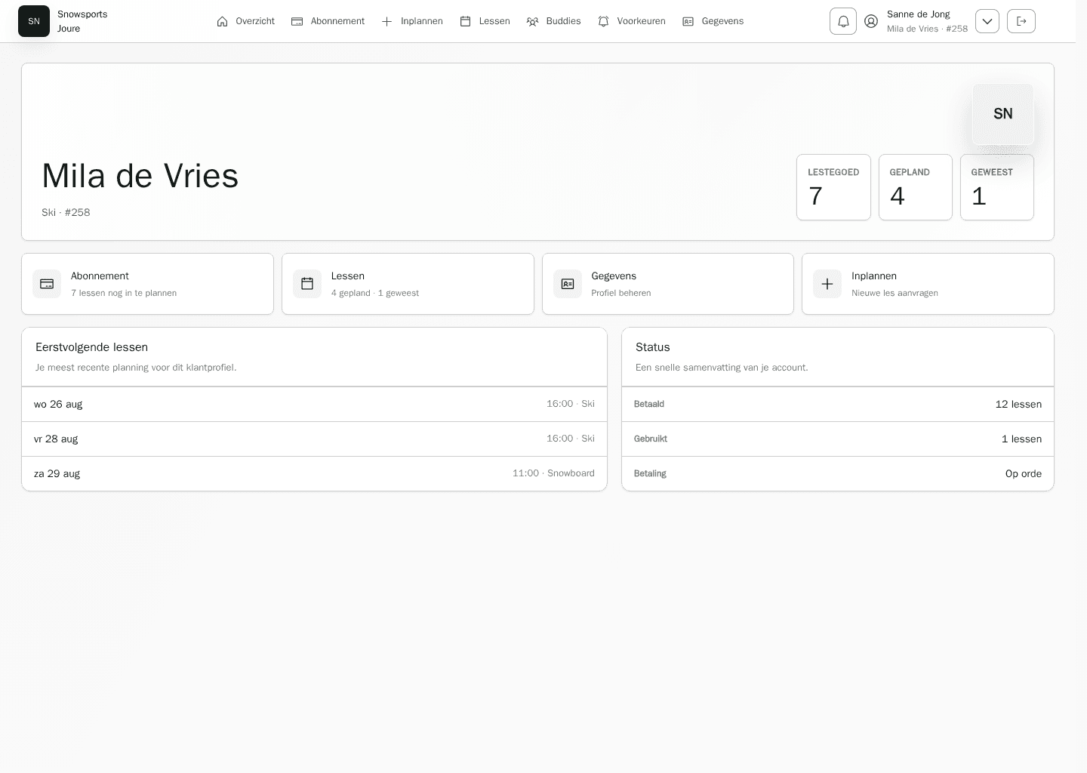Click the Lestegoed 7 stat card
This screenshot has width=1087, height=773.
click(x=833, y=187)
